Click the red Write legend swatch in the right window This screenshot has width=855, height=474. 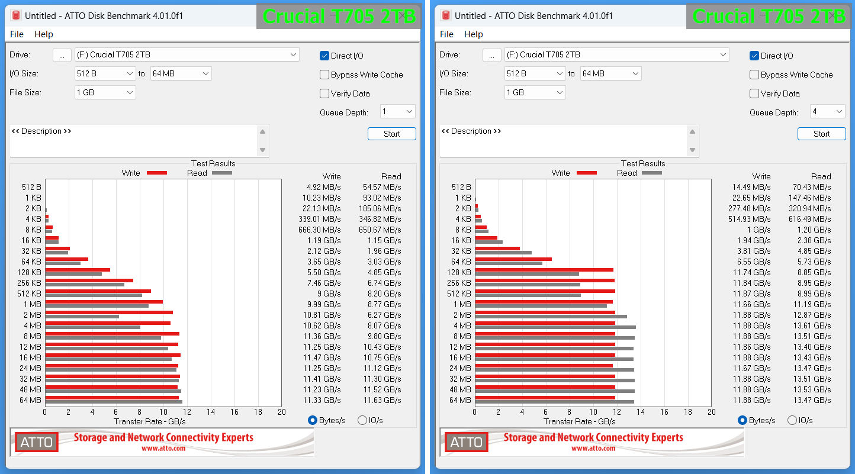tap(587, 173)
